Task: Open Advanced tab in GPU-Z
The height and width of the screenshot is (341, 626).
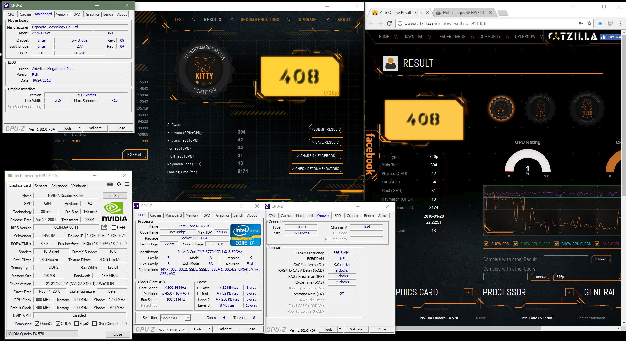Action: [x=59, y=186]
